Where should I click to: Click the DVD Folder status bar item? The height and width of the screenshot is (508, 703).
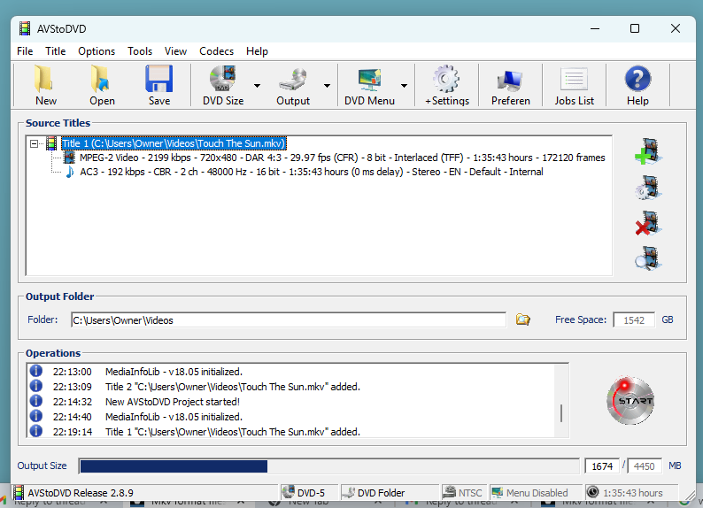tap(390, 492)
